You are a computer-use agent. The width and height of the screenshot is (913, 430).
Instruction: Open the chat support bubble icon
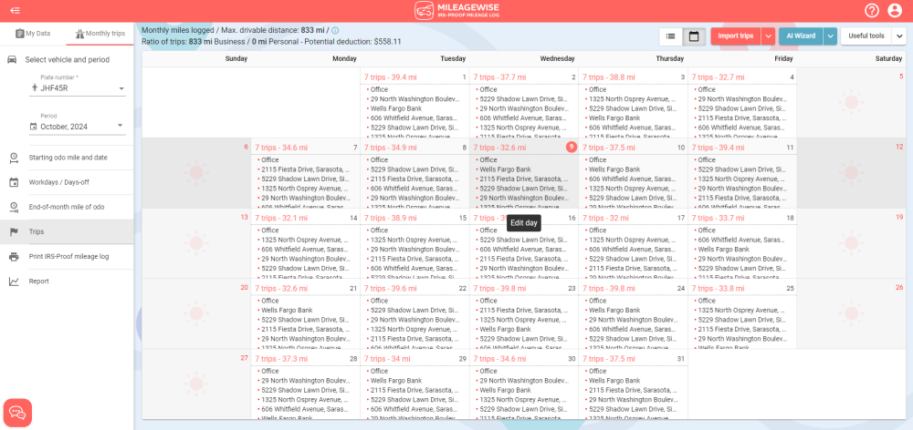click(18, 413)
